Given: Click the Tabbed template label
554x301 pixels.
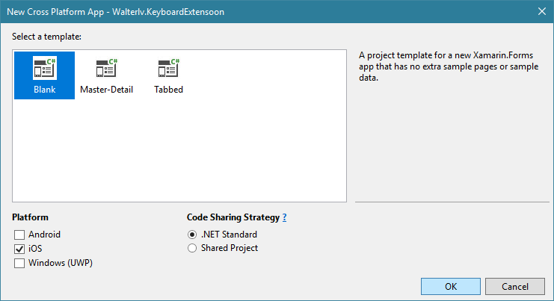Looking at the screenshot, I should click(x=168, y=90).
